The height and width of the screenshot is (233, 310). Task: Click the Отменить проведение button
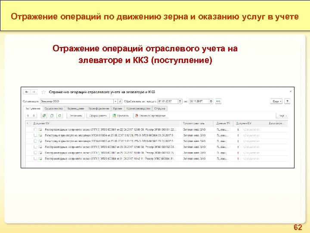click(150, 116)
